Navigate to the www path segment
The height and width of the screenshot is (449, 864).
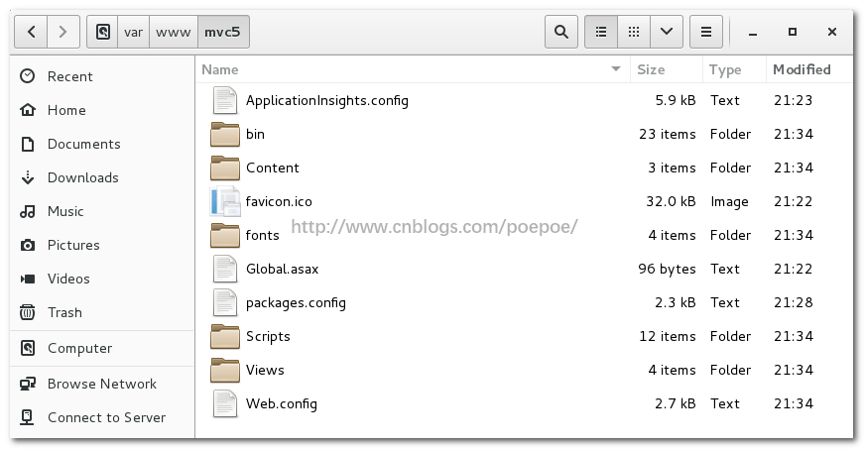(174, 32)
